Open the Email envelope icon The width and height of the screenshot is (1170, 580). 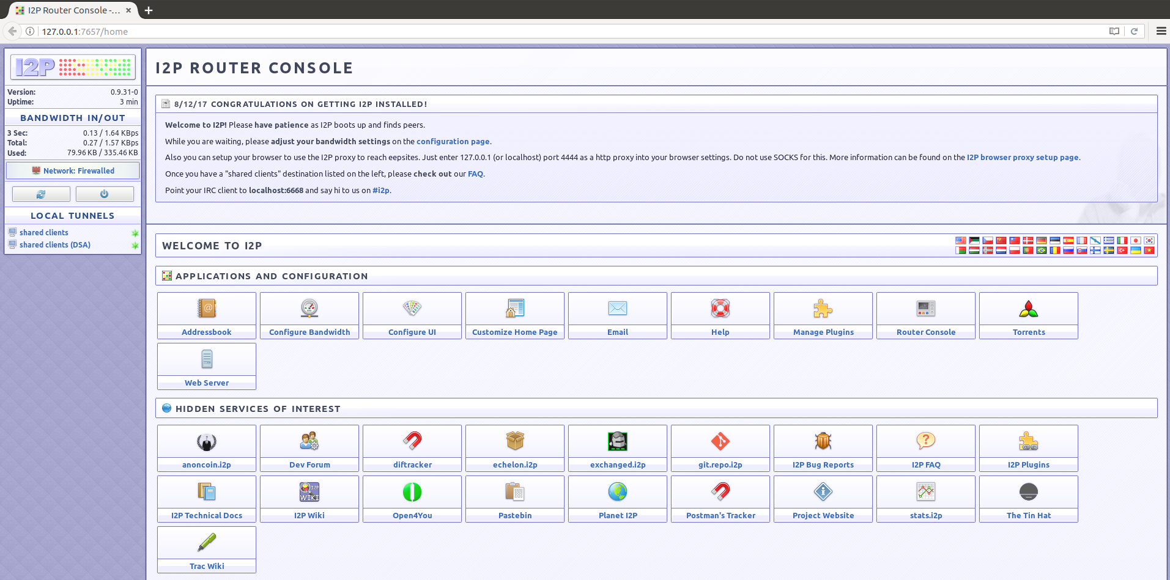pyautogui.click(x=617, y=309)
